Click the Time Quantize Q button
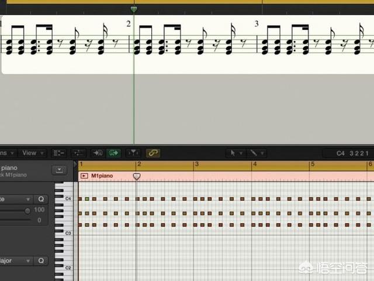The height and width of the screenshot is (281, 374). 41,199
